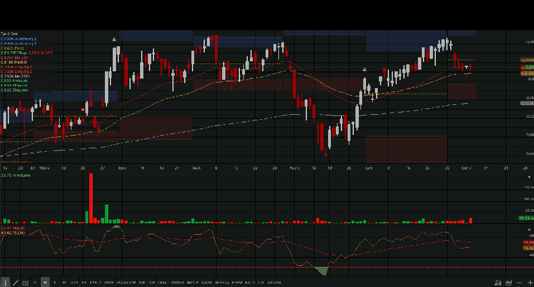Viewport: 534px width, 287px height.
Task: Click the Στήριξη 2 legend entry
Action: pos(16,72)
